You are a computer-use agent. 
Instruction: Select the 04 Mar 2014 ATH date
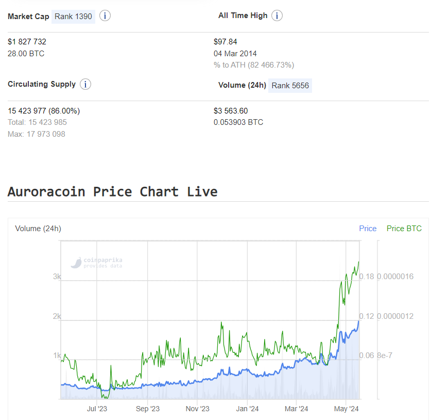click(235, 54)
